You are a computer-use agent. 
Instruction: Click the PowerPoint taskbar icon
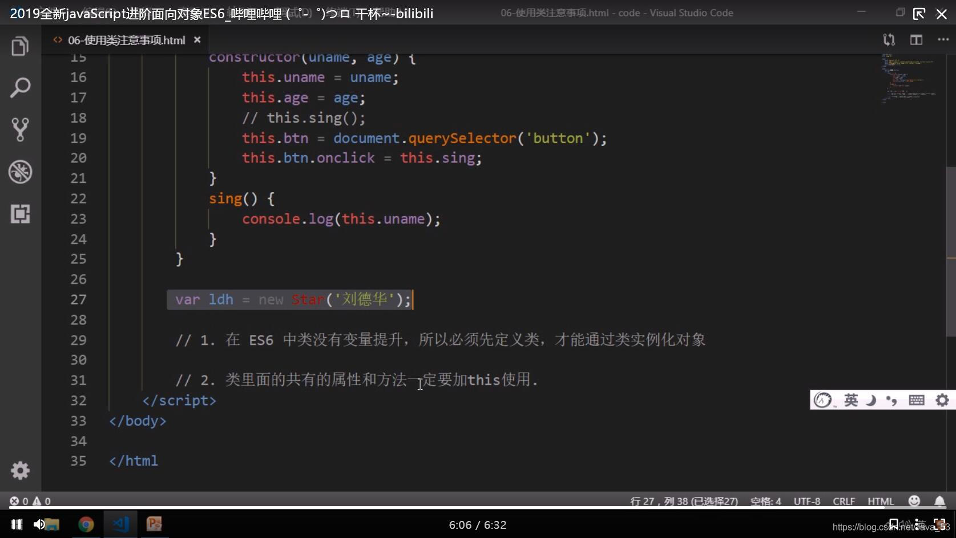point(154,524)
